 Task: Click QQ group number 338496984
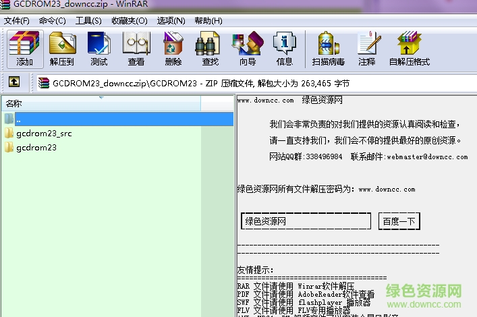pyautogui.click(x=324, y=157)
